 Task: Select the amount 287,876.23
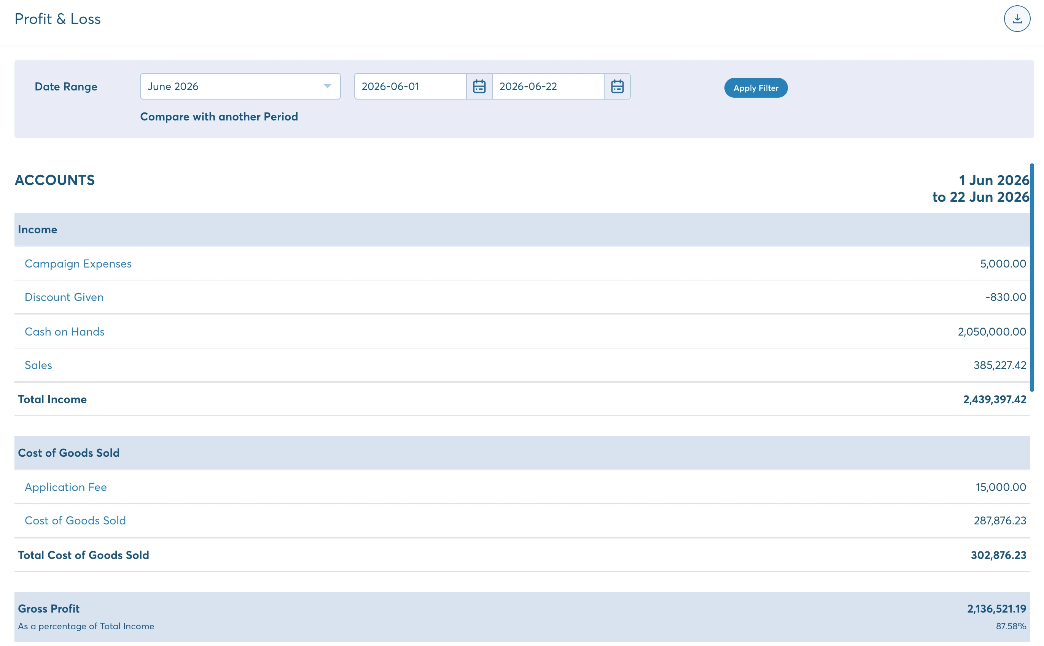999,520
